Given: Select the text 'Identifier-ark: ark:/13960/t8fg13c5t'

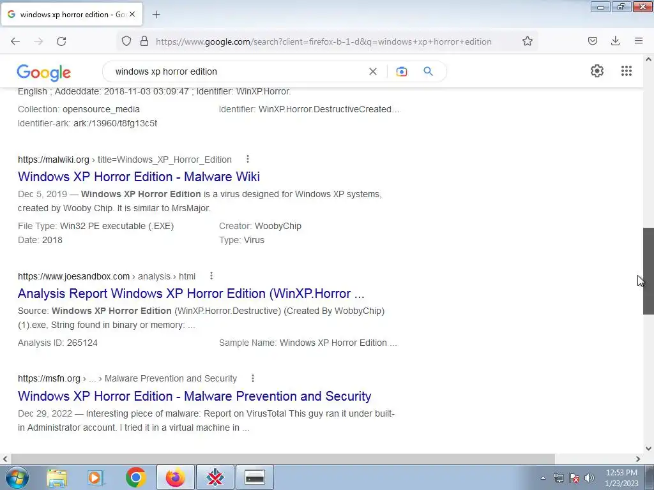Looking at the screenshot, I should tap(87, 123).
